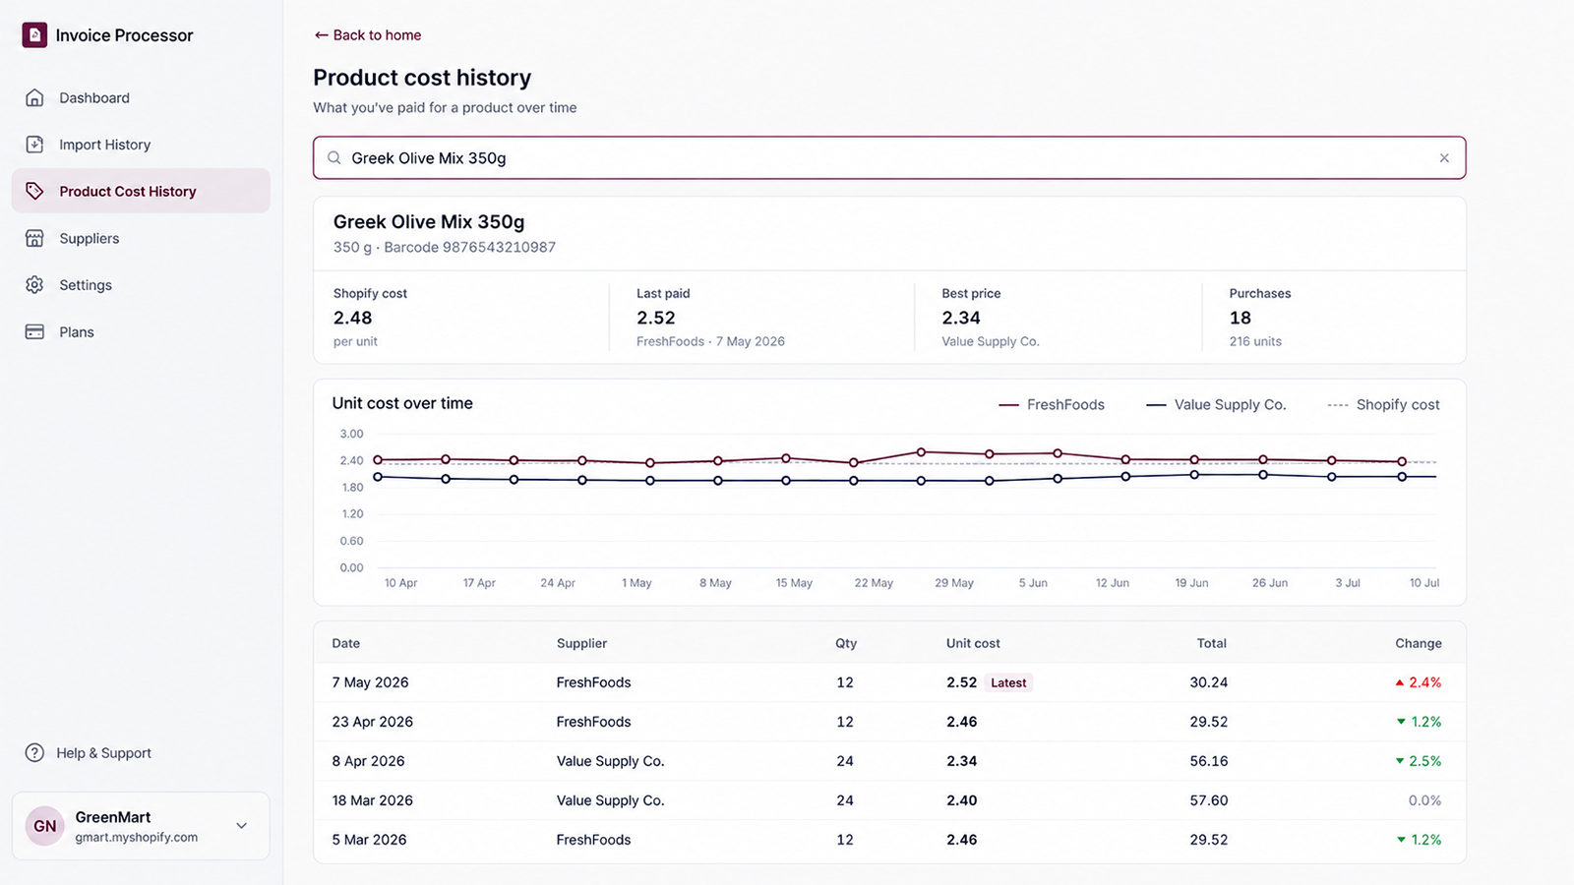This screenshot has height=885, width=1574.
Task: Click the 29 May FreshFoods chart point
Action: click(x=922, y=452)
